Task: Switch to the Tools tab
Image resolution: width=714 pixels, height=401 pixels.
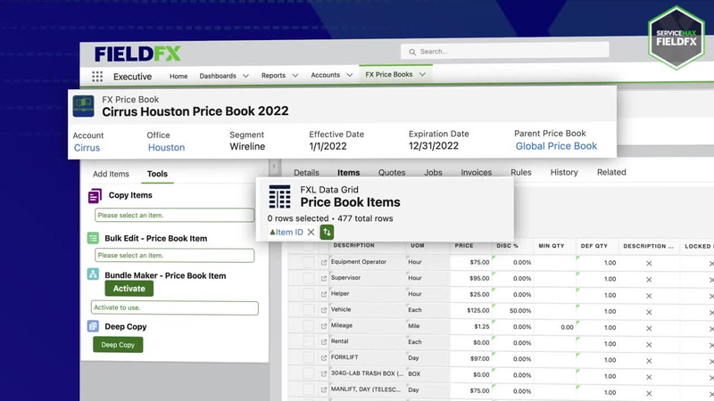Action: 157,174
